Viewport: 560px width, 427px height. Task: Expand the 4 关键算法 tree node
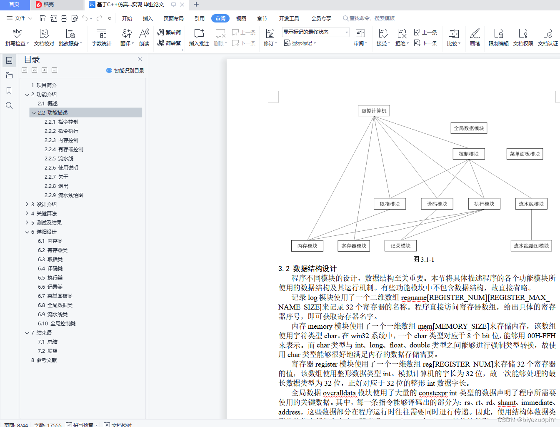pyautogui.click(x=27, y=214)
